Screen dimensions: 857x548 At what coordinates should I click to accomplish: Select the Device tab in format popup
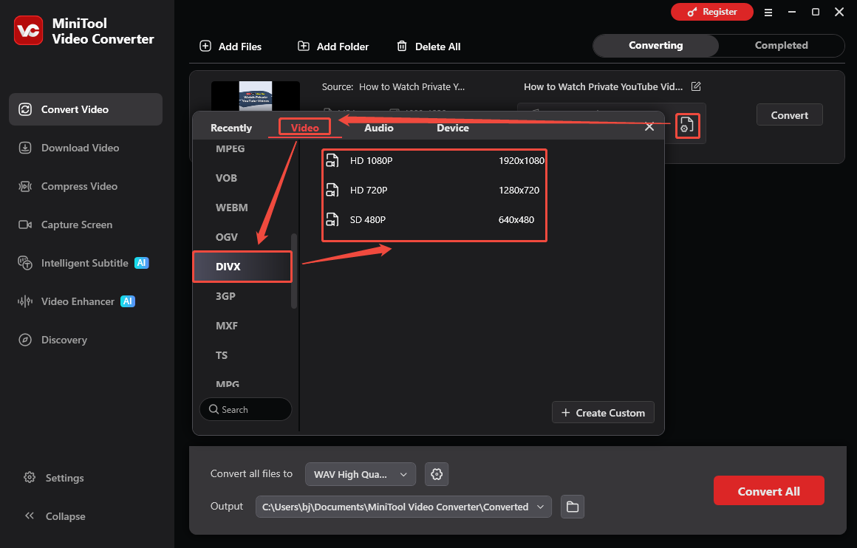coord(453,127)
